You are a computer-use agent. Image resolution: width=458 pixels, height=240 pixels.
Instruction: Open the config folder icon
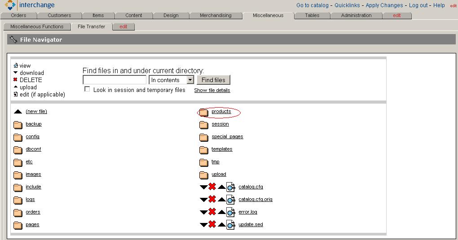pos(18,138)
